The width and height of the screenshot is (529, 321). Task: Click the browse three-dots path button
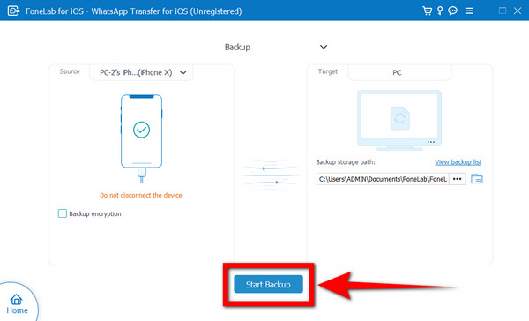[x=457, y=179]
